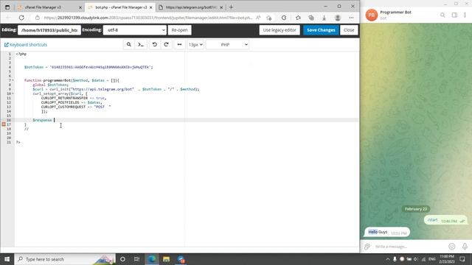This screenshot has width=472, height=265.
Task: Click the February 23 date badge
Action: 416,209
